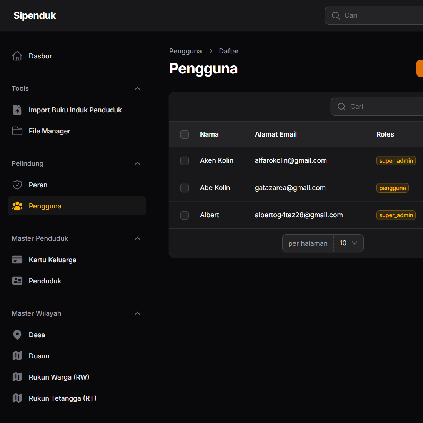Go to Rukun Tetangga (RT) page
423x423 pixels.
(x=62, y=398)
